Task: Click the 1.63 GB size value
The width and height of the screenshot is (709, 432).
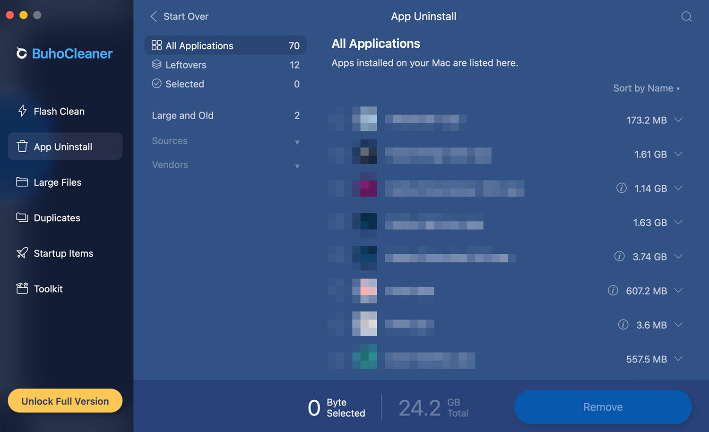Action: 650,223
